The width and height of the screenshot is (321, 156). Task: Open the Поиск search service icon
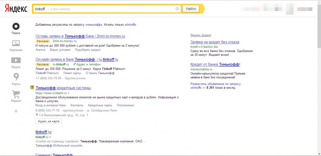(x=16, y=26)
